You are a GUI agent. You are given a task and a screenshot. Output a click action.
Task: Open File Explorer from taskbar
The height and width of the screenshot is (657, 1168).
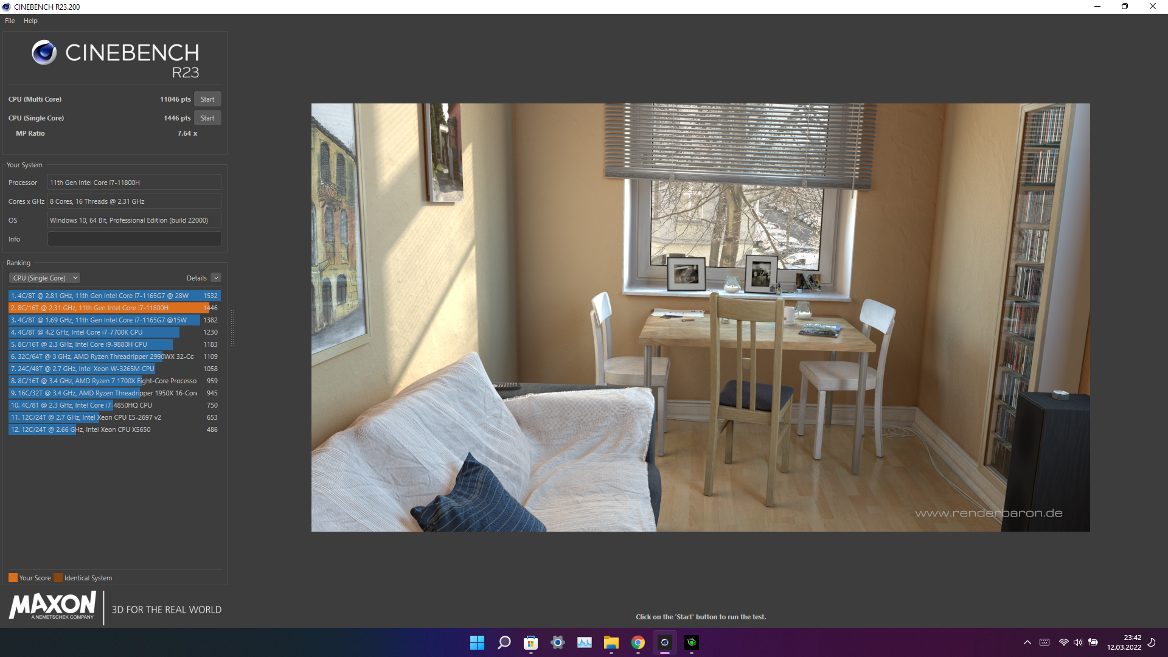611,642
